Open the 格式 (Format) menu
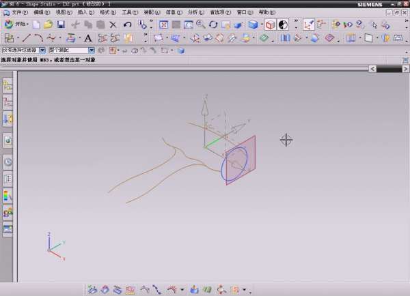410x296 pixels. [108, 12]
